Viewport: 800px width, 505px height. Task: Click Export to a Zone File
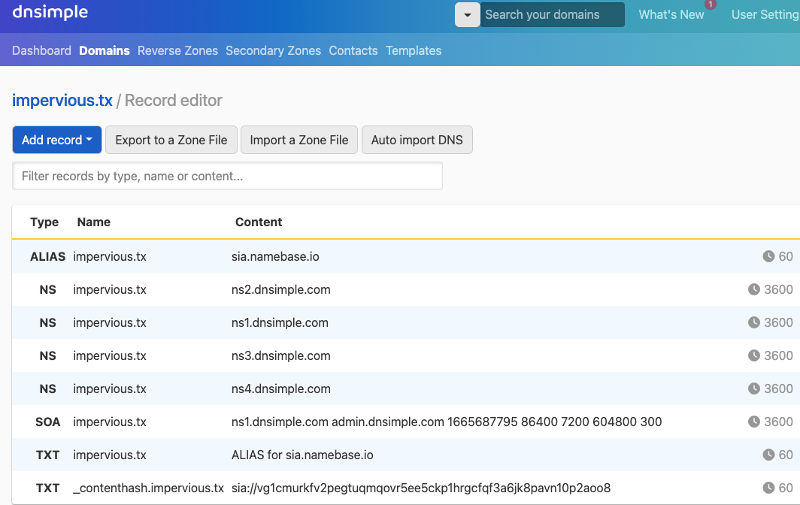coord(171,140)
